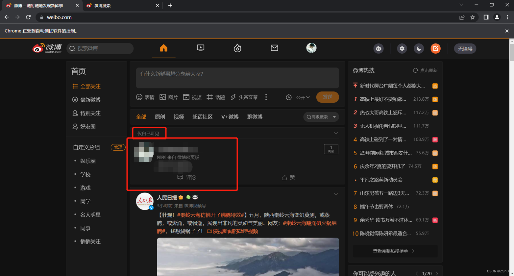Open the 娱乐圈 group

(x=88, y=161)
